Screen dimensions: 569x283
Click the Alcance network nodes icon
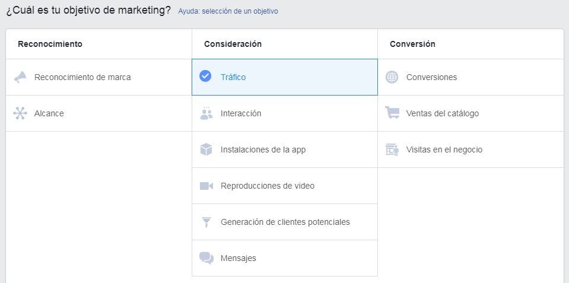point(20,113)
